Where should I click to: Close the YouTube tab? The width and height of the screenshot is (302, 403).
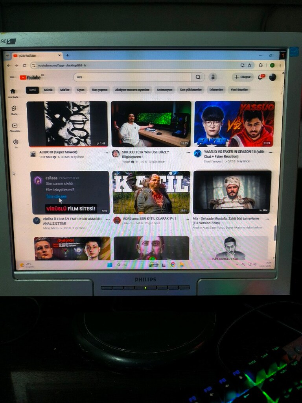click(59, 55)
